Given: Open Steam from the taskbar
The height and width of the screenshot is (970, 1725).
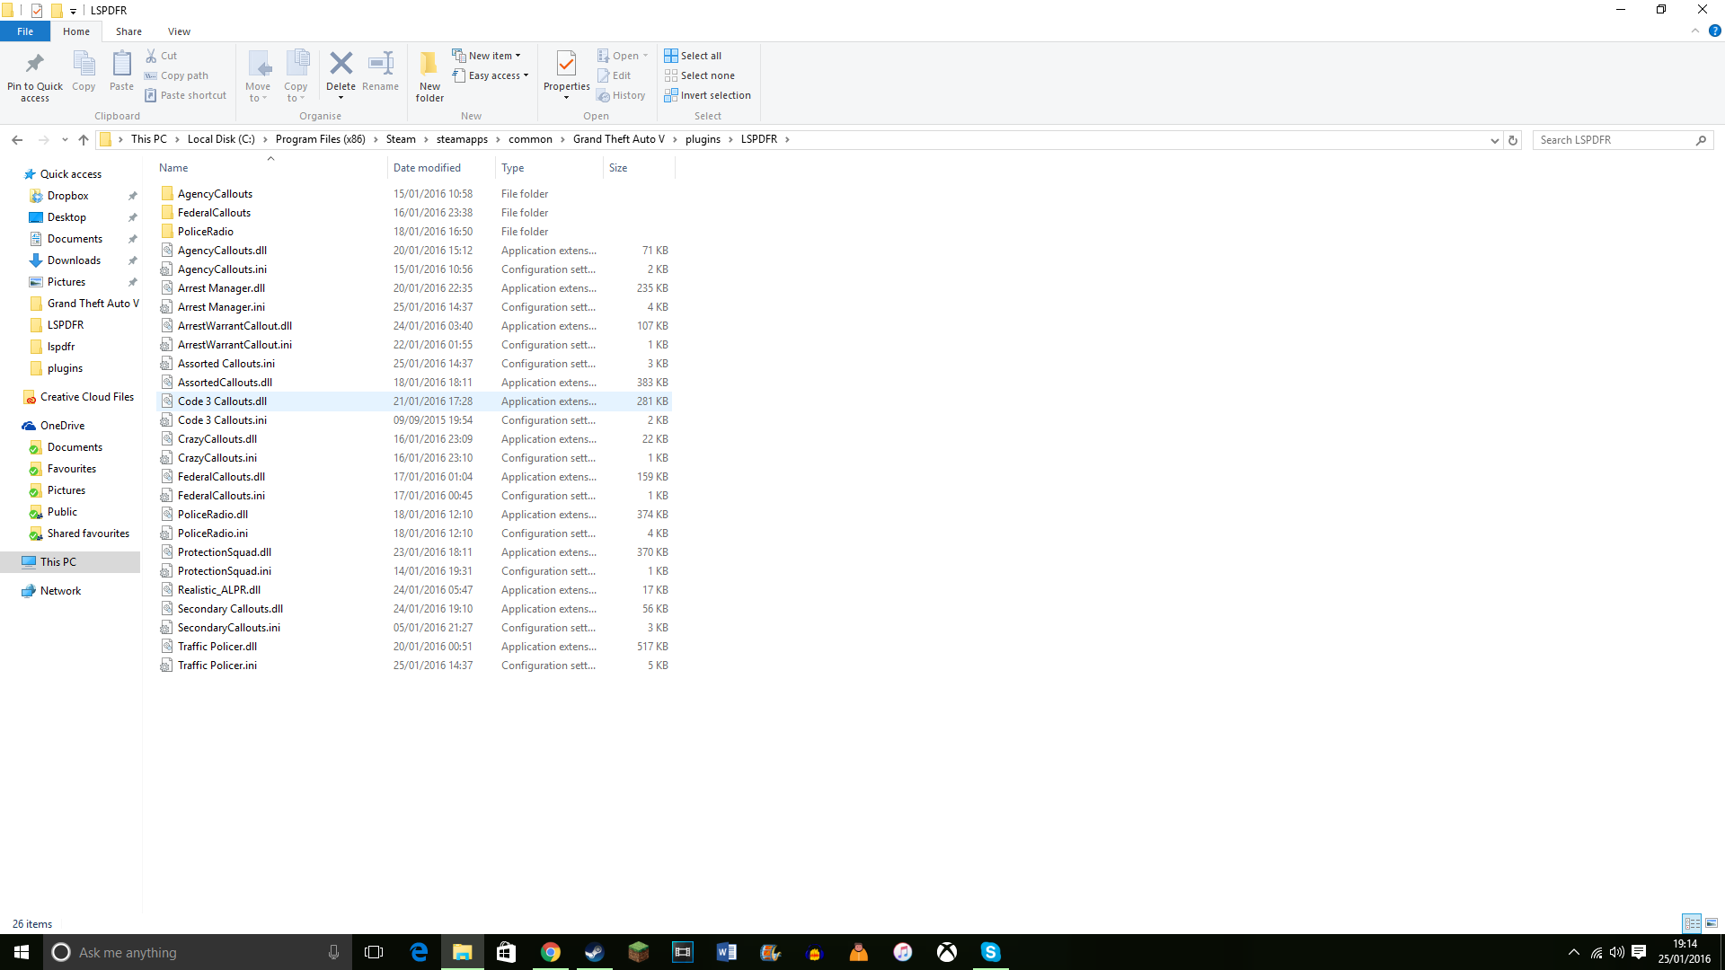Looking at the screenshot, I should coord(594,952).
